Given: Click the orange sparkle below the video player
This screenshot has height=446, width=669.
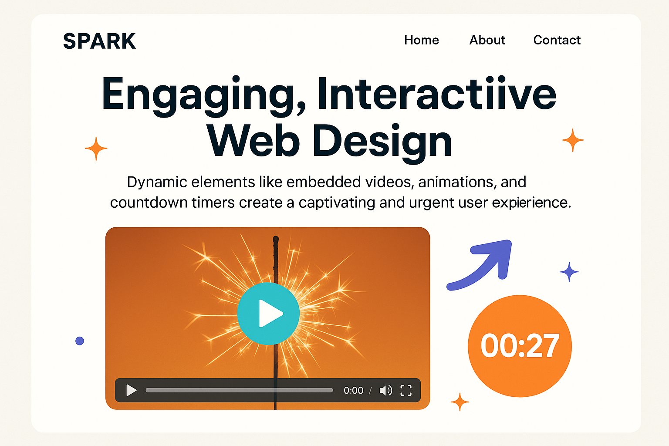Looking at the screenshot, I should pos(460,402).
